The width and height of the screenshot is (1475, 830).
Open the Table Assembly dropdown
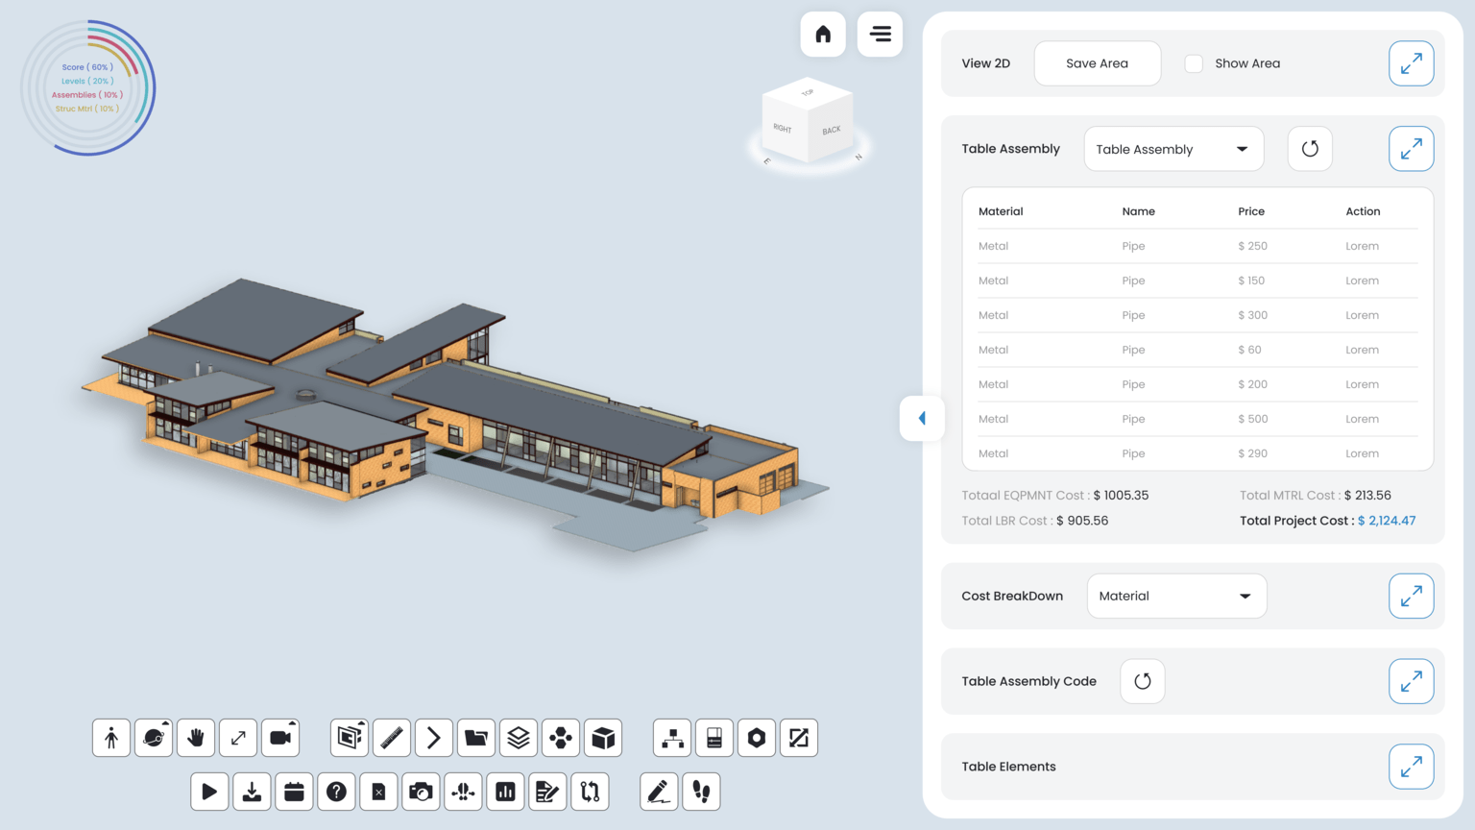(x=1173, y=149)
